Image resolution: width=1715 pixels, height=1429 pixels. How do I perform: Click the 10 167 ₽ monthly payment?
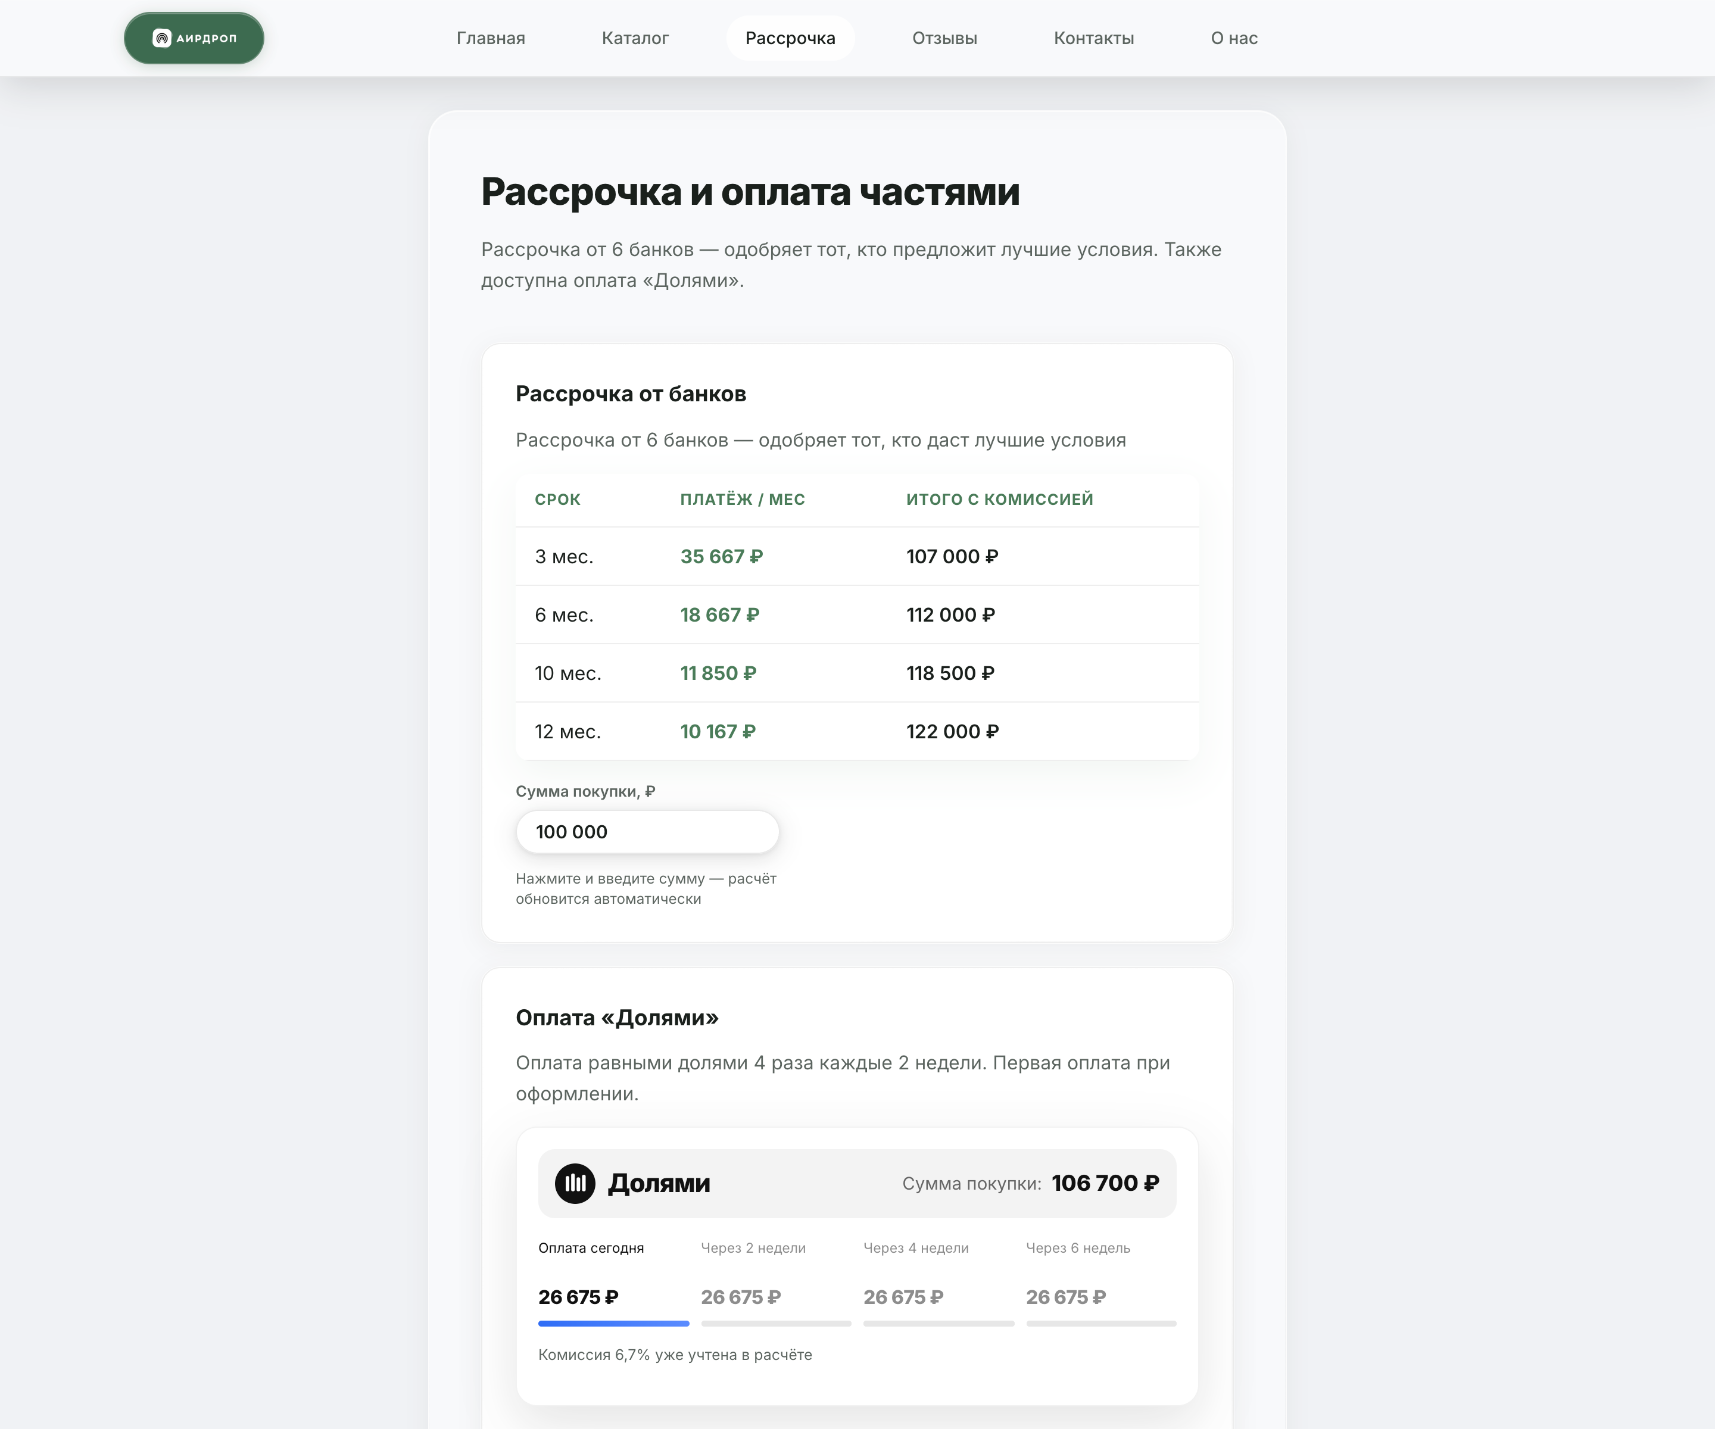point(719,732)
